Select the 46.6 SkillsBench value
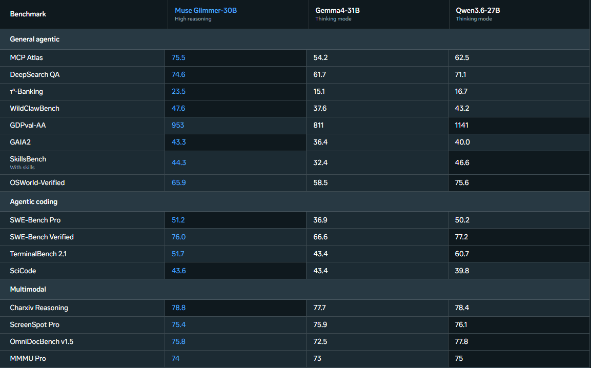Image resolution: width=591 pixels, height=368 pixels. click(462, 162)
